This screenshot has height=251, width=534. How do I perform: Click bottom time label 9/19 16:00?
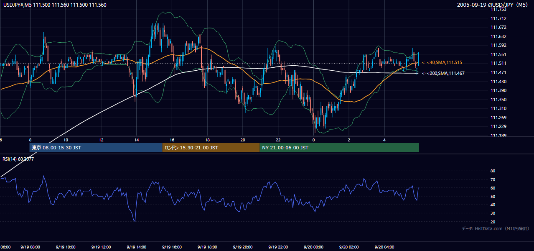point(172,247)
